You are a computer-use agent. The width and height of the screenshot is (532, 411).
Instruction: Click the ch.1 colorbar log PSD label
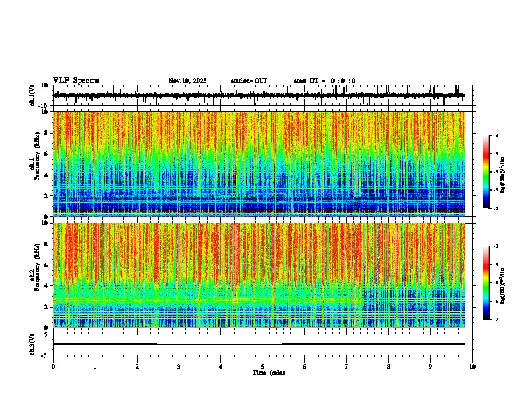pyautogui.click(x=503, y=175)
